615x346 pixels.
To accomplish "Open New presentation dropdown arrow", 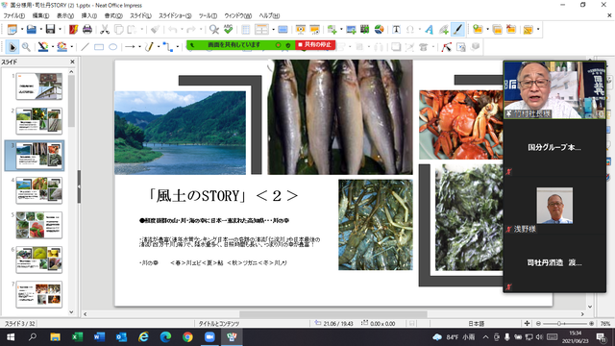I will 21,30.
